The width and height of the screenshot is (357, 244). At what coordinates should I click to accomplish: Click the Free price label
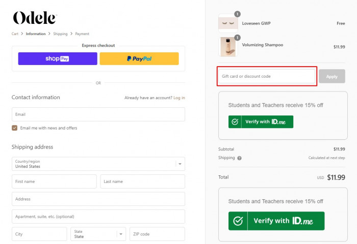click(x=341, y=23)
